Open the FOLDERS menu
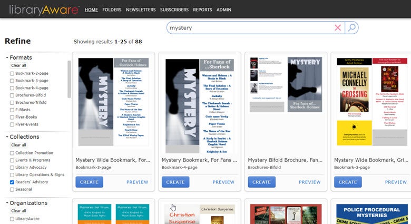This screenshot has width=411, height=224. [112, 9]
